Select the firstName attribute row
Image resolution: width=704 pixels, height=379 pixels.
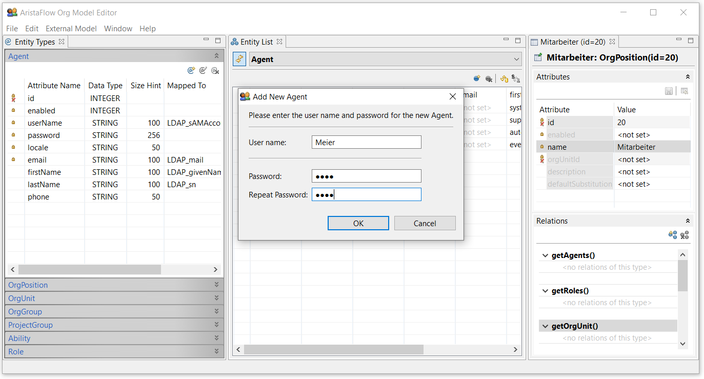[x=115, y=172]
